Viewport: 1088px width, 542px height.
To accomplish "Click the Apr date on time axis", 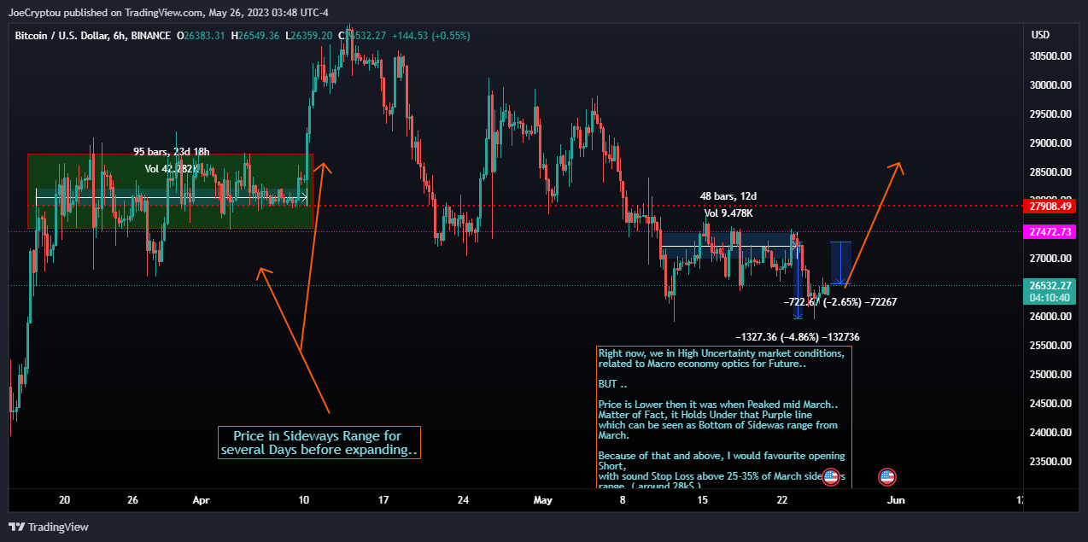I will [202, 499].
